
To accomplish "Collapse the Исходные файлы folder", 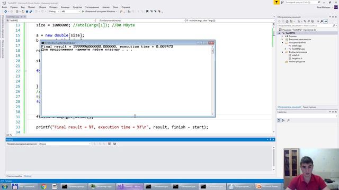I will point(282,43).
